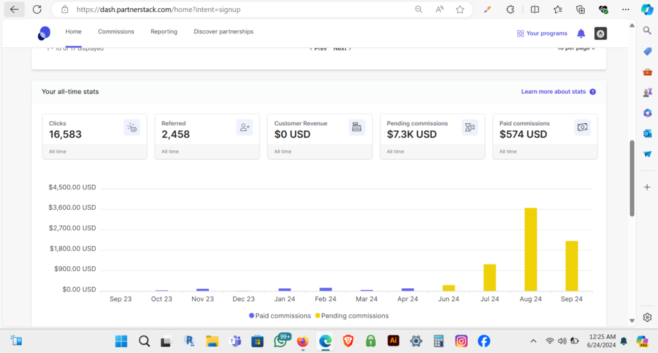Click Learn more about stats link
Image resolution: width=658 pixels, height=353 pixels.
click(x=553, y=92)
